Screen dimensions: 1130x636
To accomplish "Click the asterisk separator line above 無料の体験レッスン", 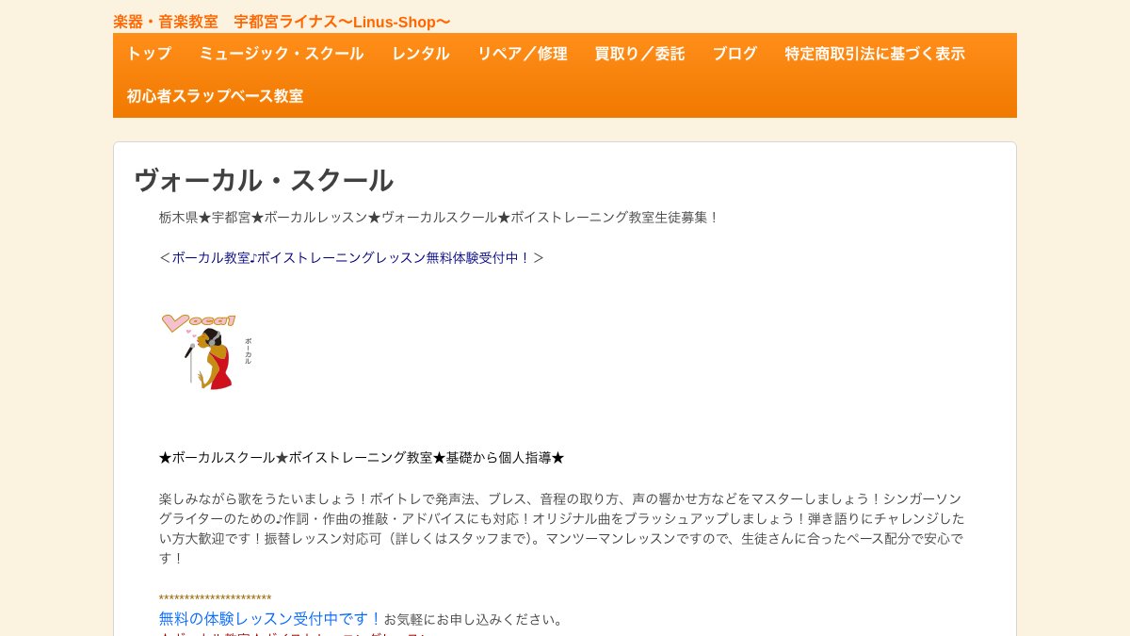I will (x=215, y=599).
